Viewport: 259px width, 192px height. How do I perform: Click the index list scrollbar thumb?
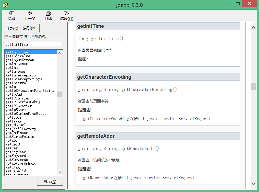click(60, 94)
